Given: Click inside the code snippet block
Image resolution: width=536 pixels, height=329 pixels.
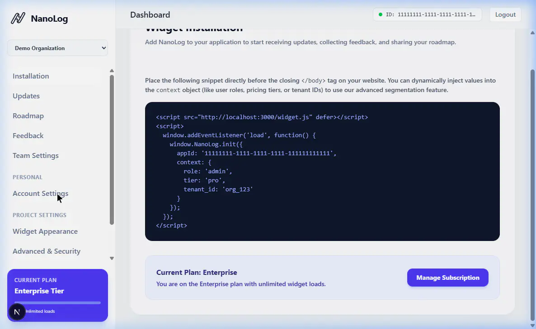Looking at the screenshot, I should coord(322,171).
